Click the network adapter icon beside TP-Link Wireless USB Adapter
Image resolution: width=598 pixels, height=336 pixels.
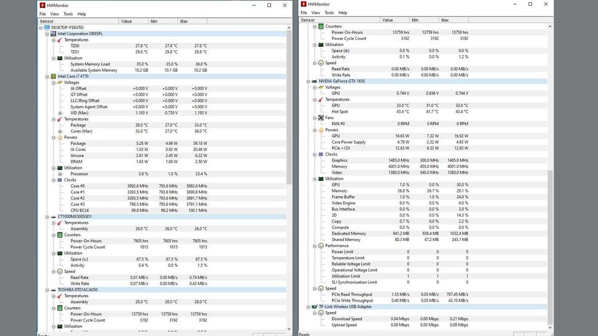click(x=315, y=307)
